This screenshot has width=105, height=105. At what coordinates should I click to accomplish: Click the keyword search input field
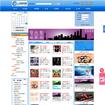[x=44, y=4]
